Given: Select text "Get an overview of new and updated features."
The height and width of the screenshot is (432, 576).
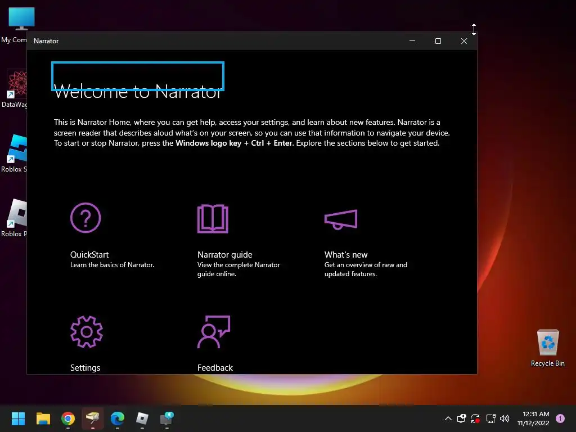Looking at the screenshot, I should (366, 269).
